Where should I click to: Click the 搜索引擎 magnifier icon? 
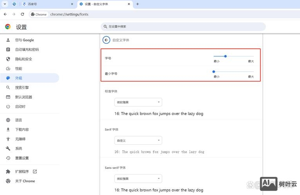point(8,88)
